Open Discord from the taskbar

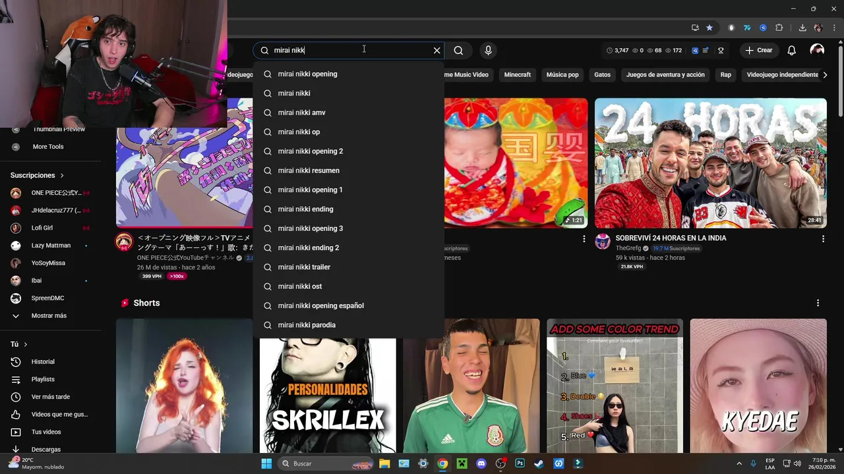click(481, 463)
